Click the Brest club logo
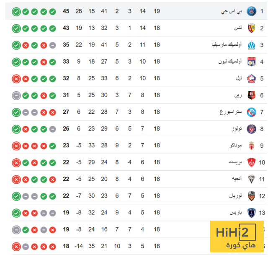The image size is (268, 257). coord(252,162)
